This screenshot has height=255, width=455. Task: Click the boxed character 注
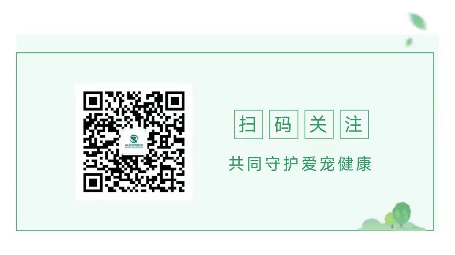pos(354,124)
